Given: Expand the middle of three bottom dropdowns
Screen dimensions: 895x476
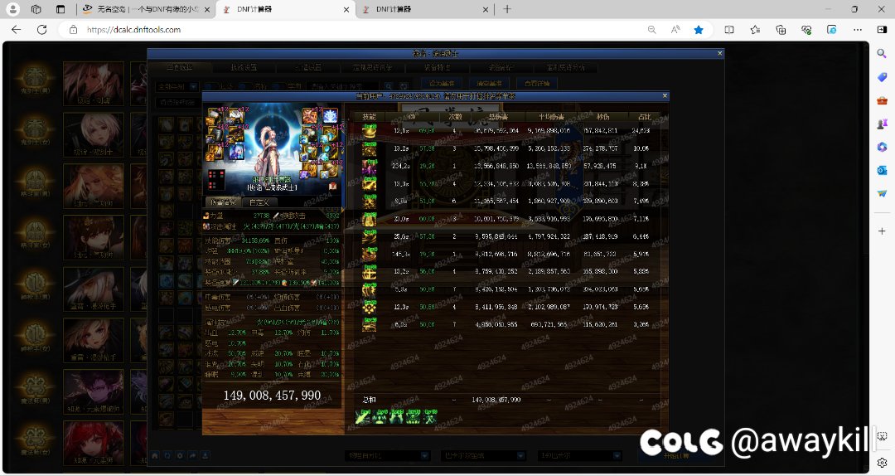Looking at the screenshot, I should [x=483, y=455].
